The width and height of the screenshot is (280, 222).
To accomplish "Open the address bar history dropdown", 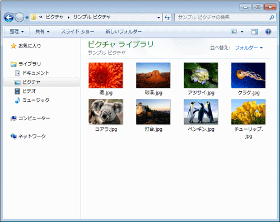I will click(x=158, y=17).
